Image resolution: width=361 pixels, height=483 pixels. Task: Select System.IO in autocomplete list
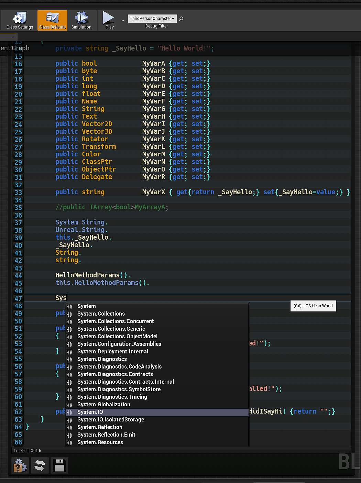coord(90,412)
